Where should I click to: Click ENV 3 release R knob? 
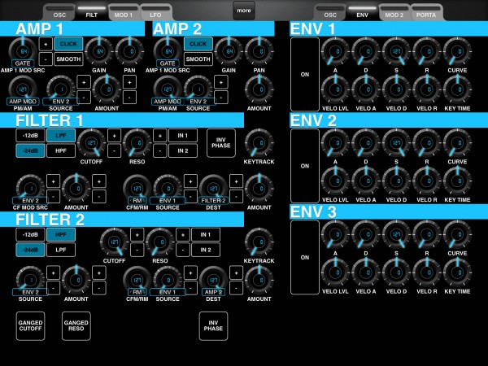pyautogui.click(x=427, y=234)
